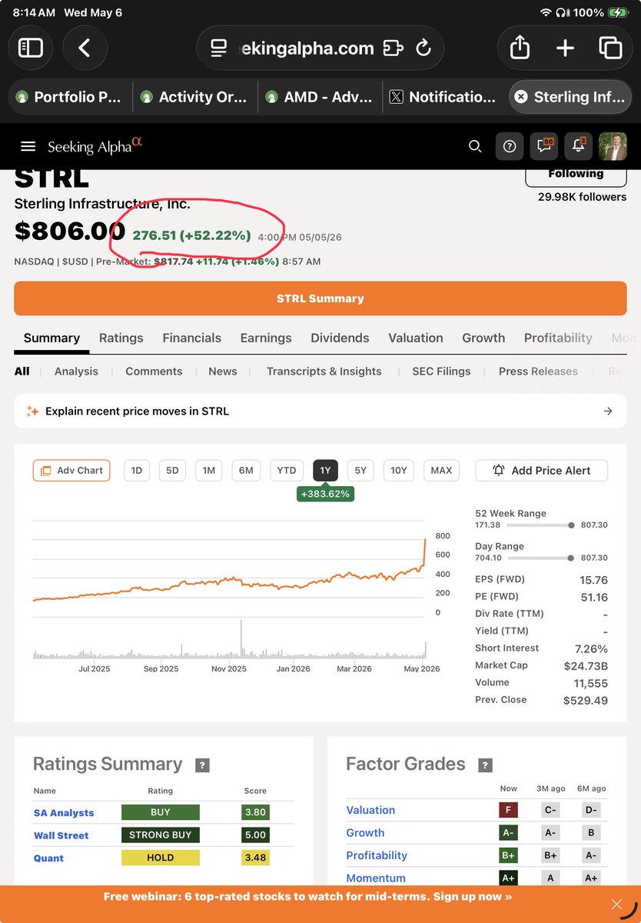
Task: Open the Seeking Alpha search magnifier
Action: tap(475, 146)
